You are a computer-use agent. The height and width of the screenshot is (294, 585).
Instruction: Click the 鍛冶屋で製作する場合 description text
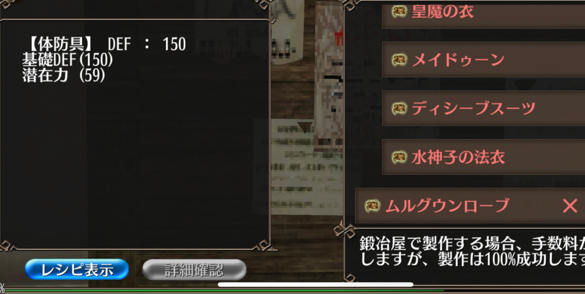[x=472, y=251]
